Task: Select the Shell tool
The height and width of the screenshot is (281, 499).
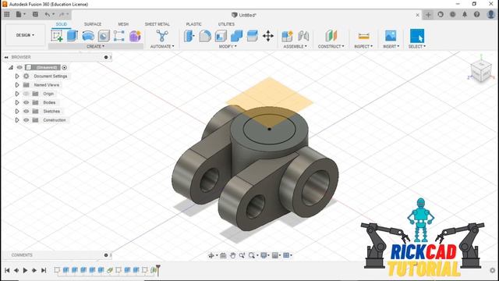Action: tap(221, 36)
